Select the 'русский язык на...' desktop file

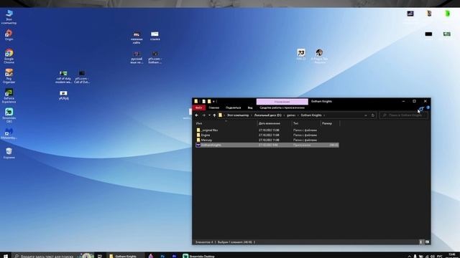click(x=137, y=57)
